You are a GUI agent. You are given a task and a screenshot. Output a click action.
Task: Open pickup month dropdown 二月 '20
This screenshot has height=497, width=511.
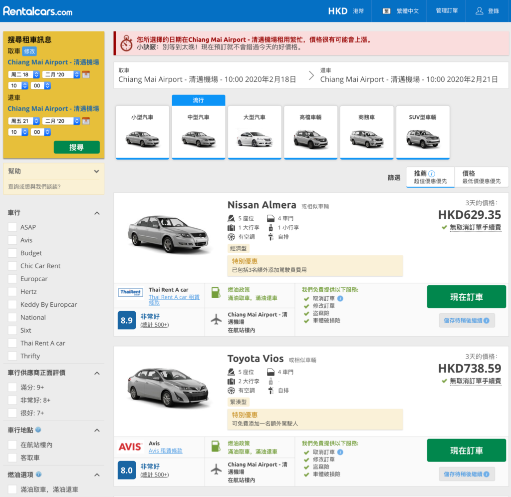[61, 74]
